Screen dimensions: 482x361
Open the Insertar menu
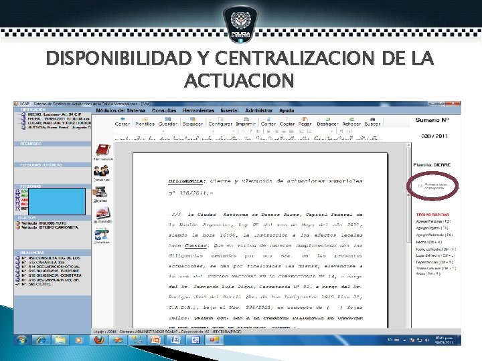tap(230, 110)
